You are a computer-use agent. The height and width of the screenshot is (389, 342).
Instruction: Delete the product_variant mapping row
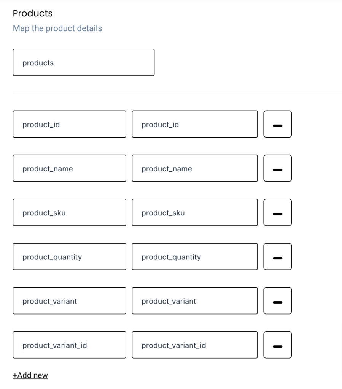[x=277, y=300]
